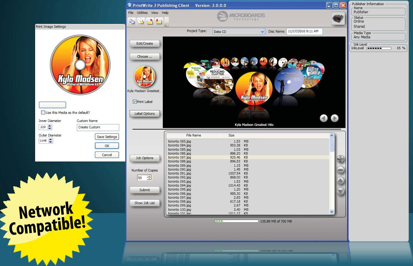
Task: Confirm Print Image Settings with OK
Action: coord(107,146)
